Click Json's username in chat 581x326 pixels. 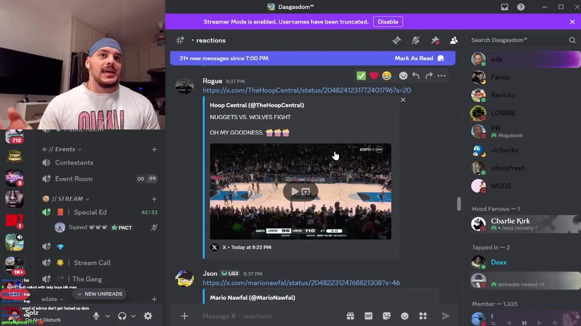pyautogui.click(x=210, y=273)
